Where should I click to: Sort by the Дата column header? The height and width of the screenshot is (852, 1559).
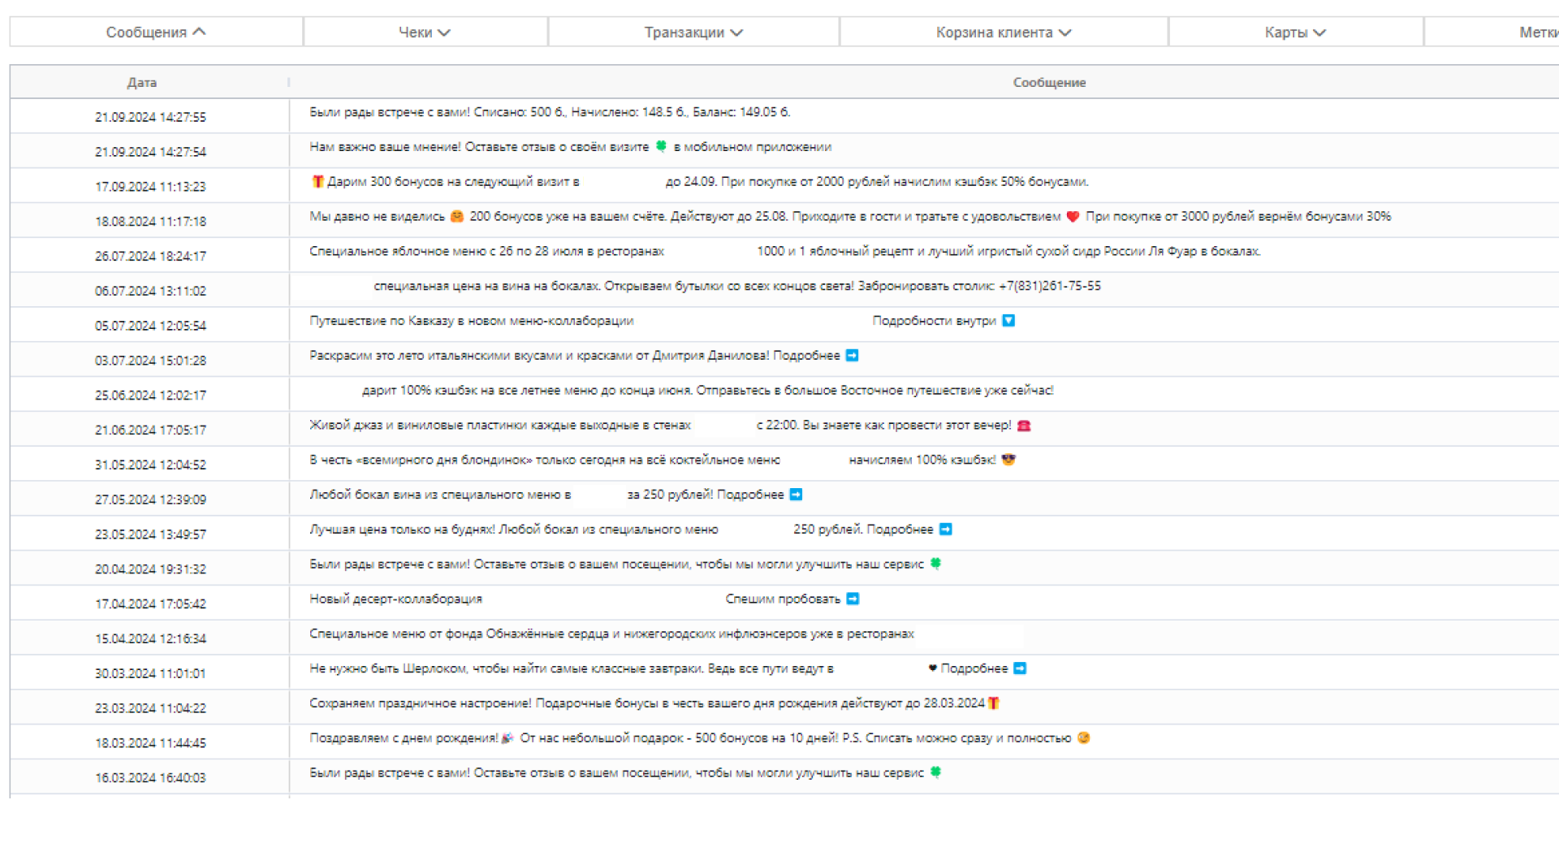coord(142,83)
